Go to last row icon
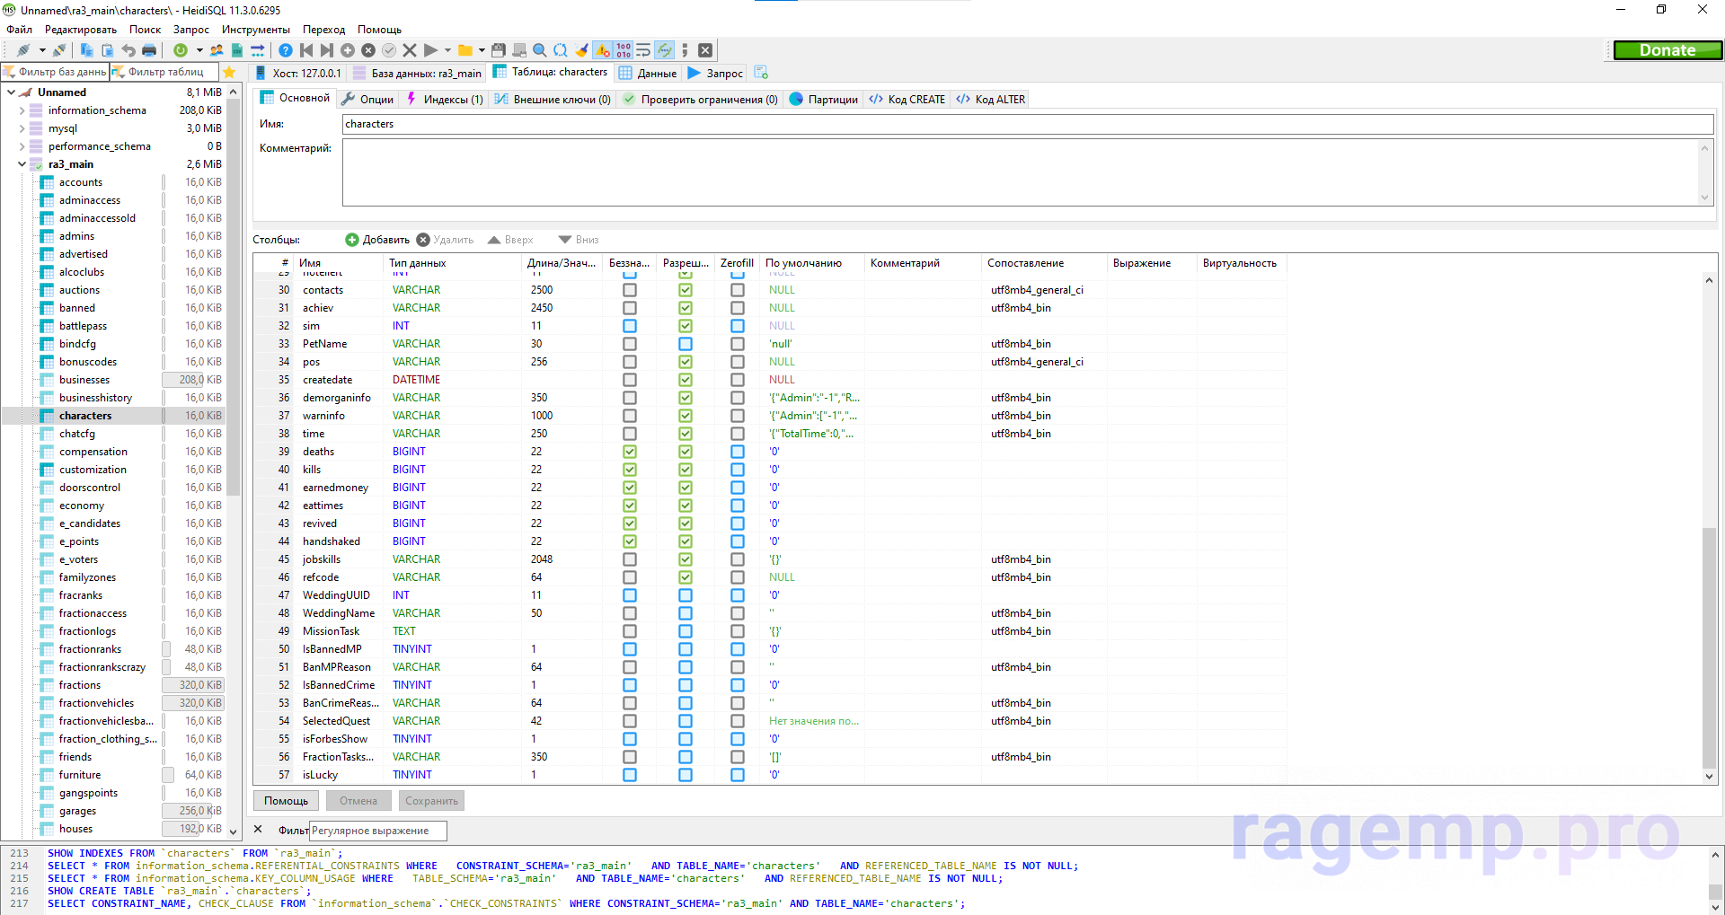This screenshot has width=1725, height=915. click(x=327, y=50)
